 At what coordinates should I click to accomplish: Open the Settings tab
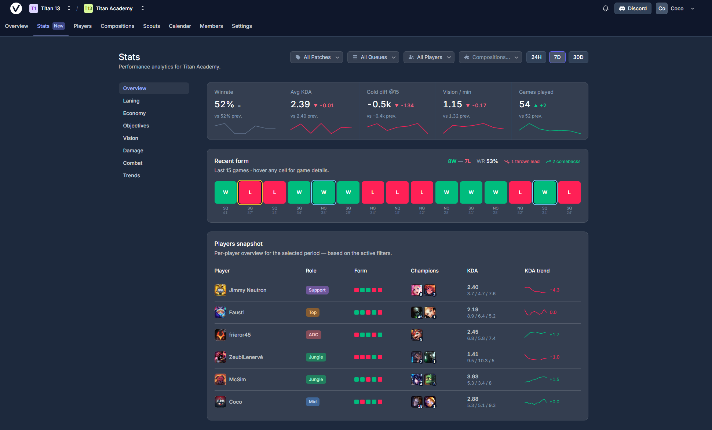242,26
